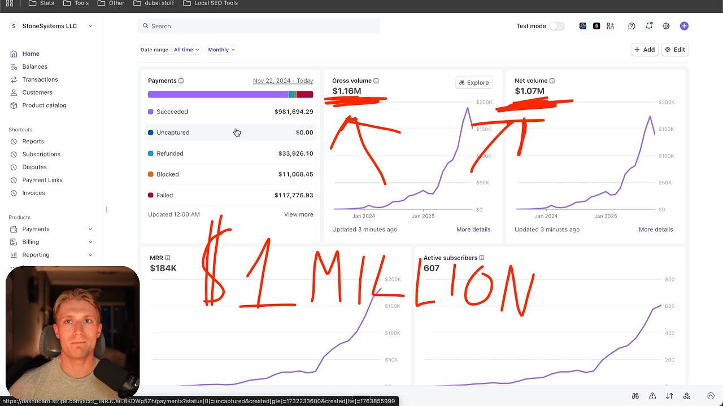Click info icon next to Net volume
Screen dimensions: 723x406
click(552, 81)
